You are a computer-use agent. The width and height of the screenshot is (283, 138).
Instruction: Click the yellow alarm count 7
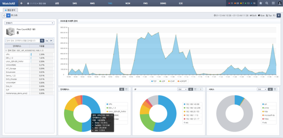click(242, 3)
